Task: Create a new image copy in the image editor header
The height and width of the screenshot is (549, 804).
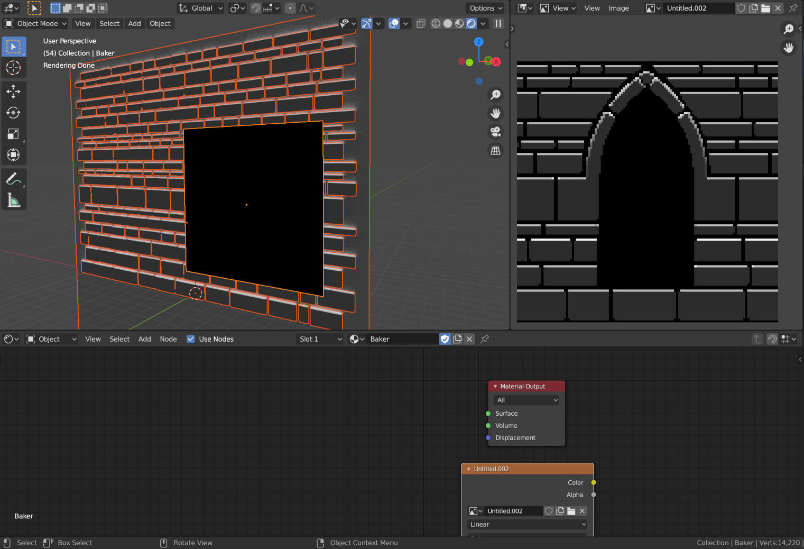Action: pos(753,8)
